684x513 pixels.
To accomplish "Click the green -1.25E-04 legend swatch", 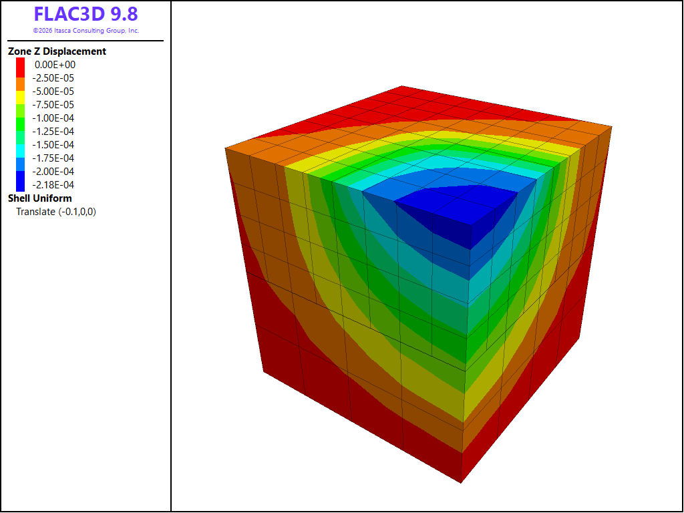I will click(x=21, y=124).
